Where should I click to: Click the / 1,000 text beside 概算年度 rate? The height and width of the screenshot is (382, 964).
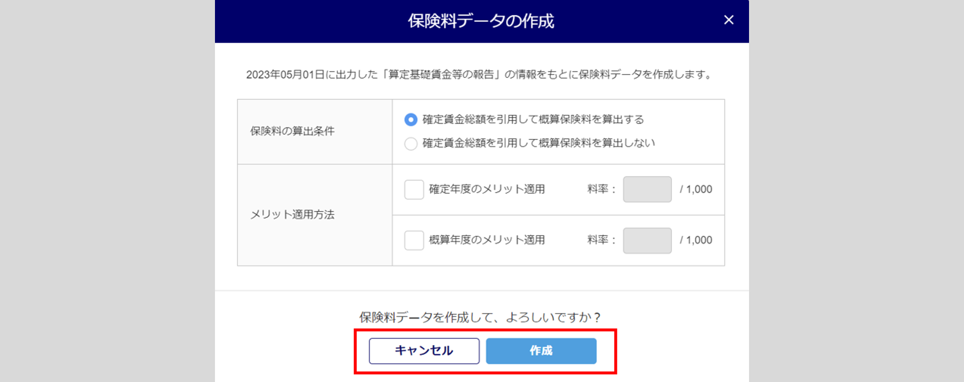click(696, 240)
